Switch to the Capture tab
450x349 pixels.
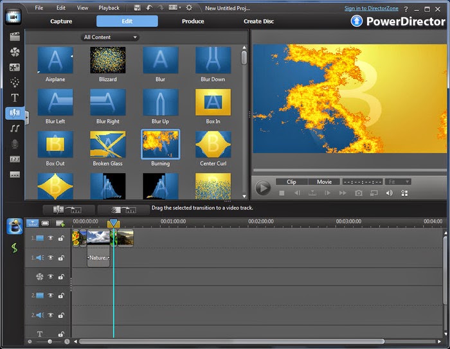click(x=61, y=21)
